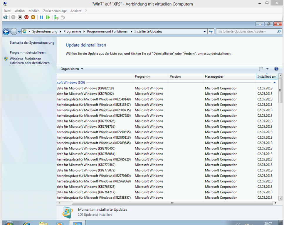Click the VM connection window title icon
This screenshot has width=284, height=225.
(x=5, y=4)
